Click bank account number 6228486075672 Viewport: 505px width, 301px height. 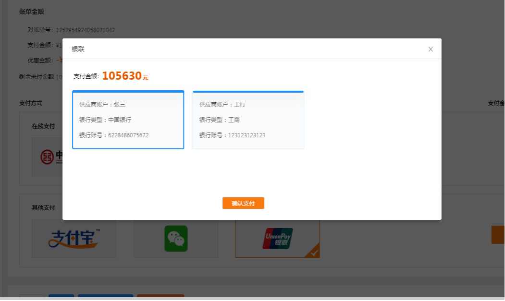click(x=128, y=135)
